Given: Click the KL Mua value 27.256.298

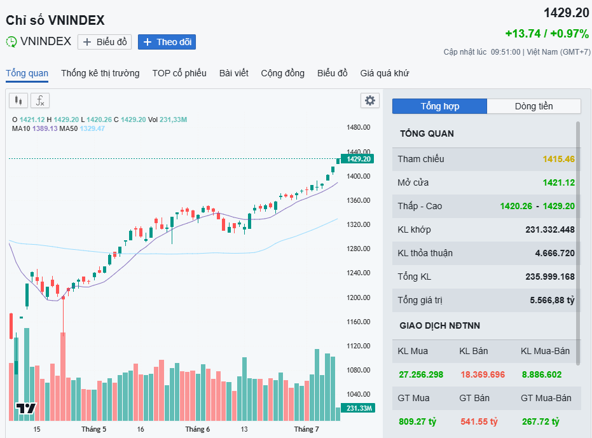Looking at the screenshot, I should (x=421, y=374).
